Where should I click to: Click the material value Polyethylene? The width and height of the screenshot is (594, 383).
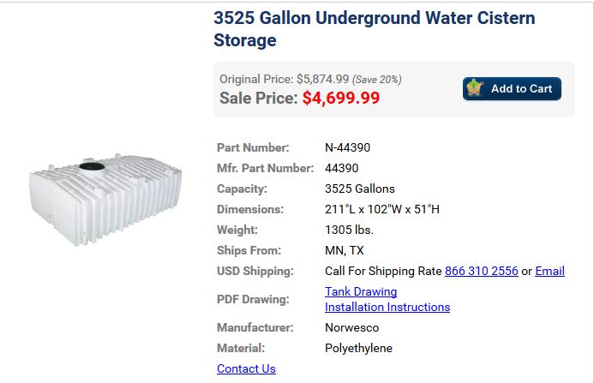point(358,348)
